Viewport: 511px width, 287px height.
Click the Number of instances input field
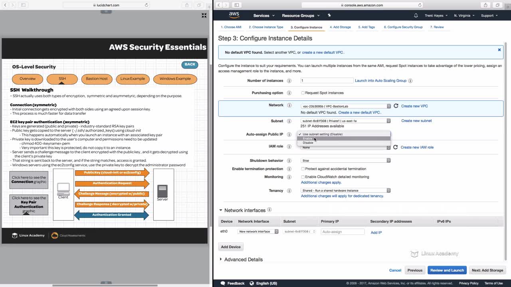tap(327, 81)
